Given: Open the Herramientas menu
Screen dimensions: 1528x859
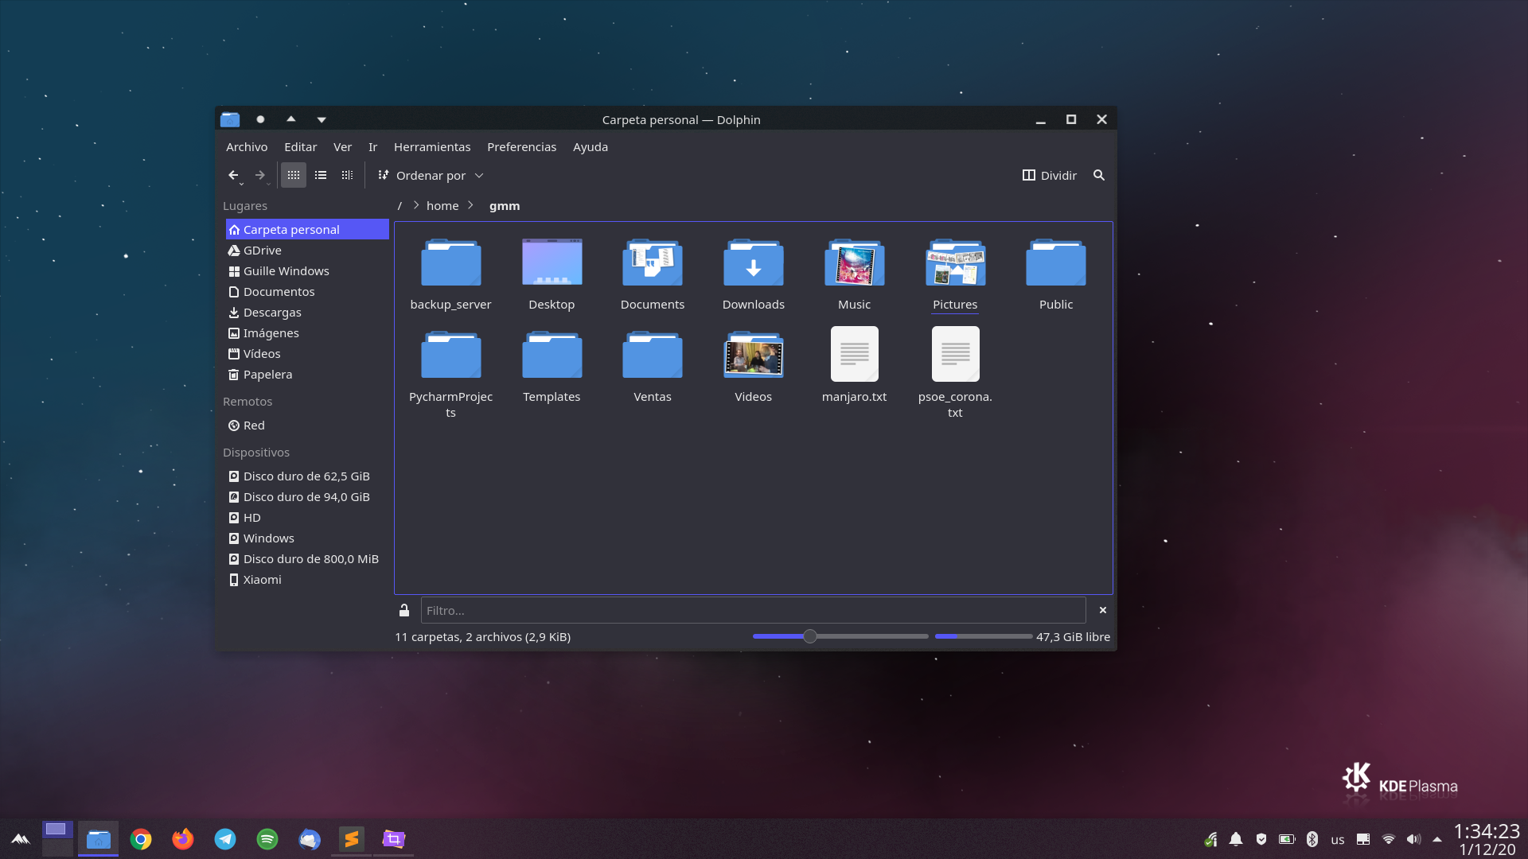Looking at the screenshot, I should pos(432,147).
